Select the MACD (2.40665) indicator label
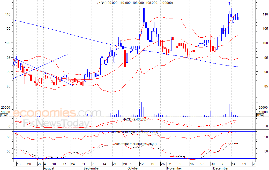The height and width of the screenshot is (170, 269). tap(134, 119)
